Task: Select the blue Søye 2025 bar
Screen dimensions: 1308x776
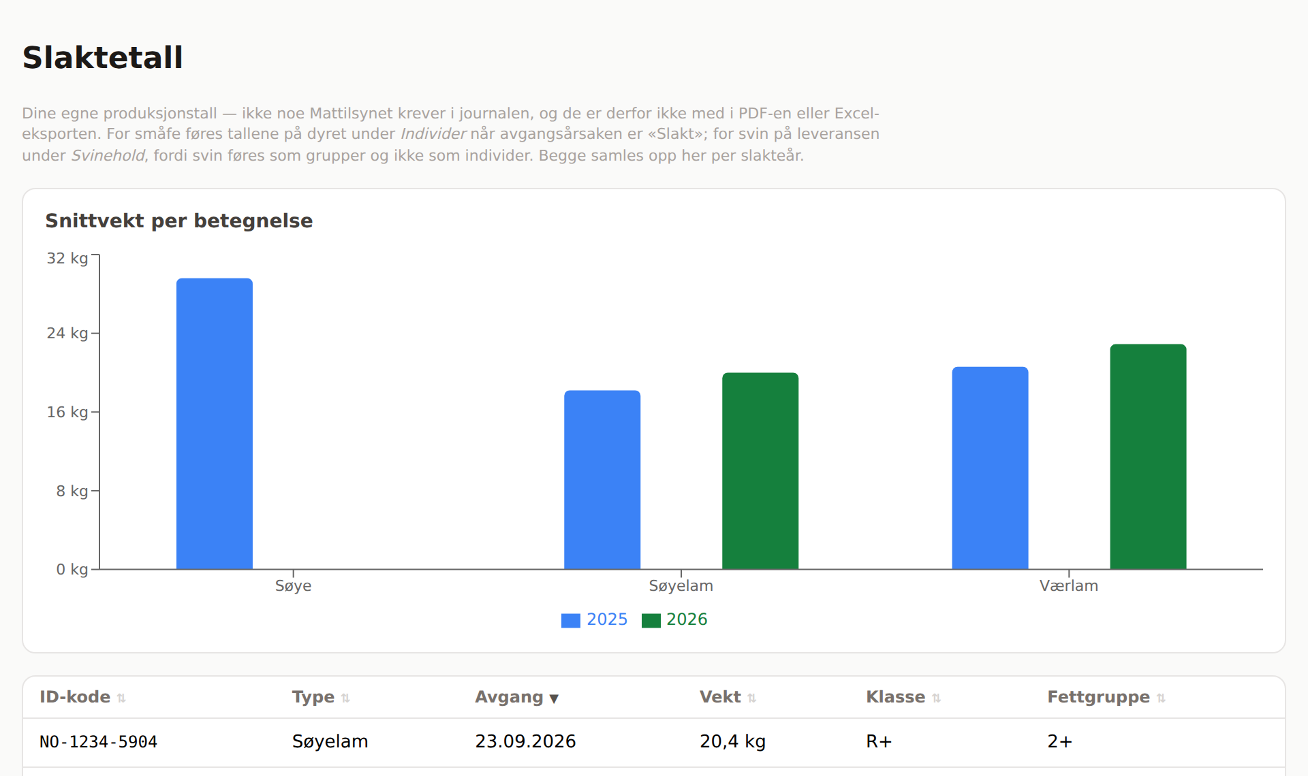Action: click(215, 423)
